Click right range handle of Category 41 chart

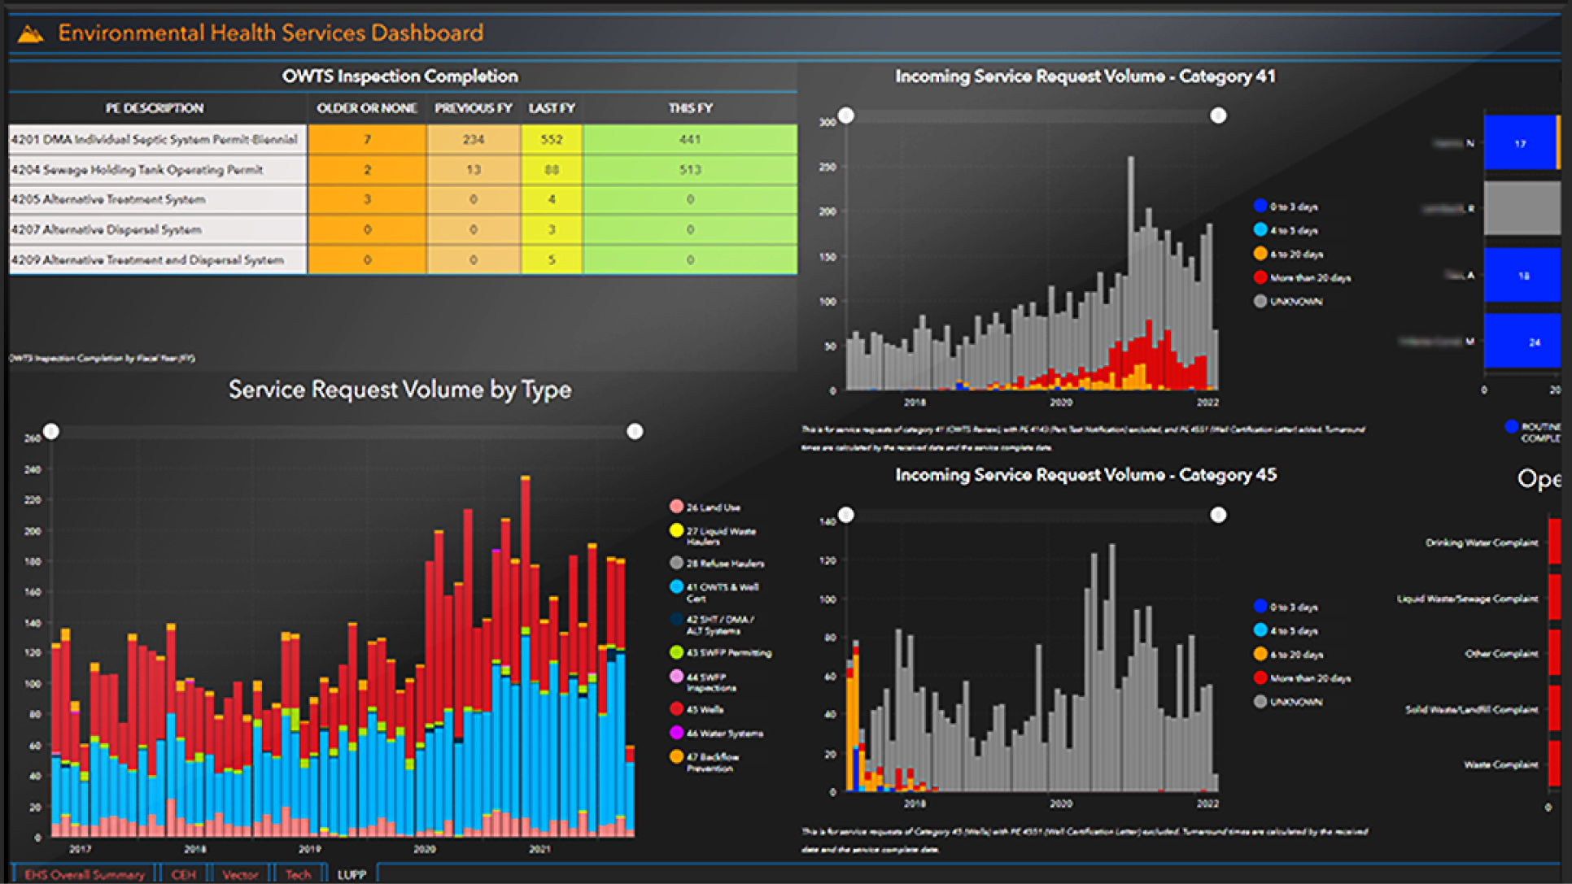pos(1218,116)
